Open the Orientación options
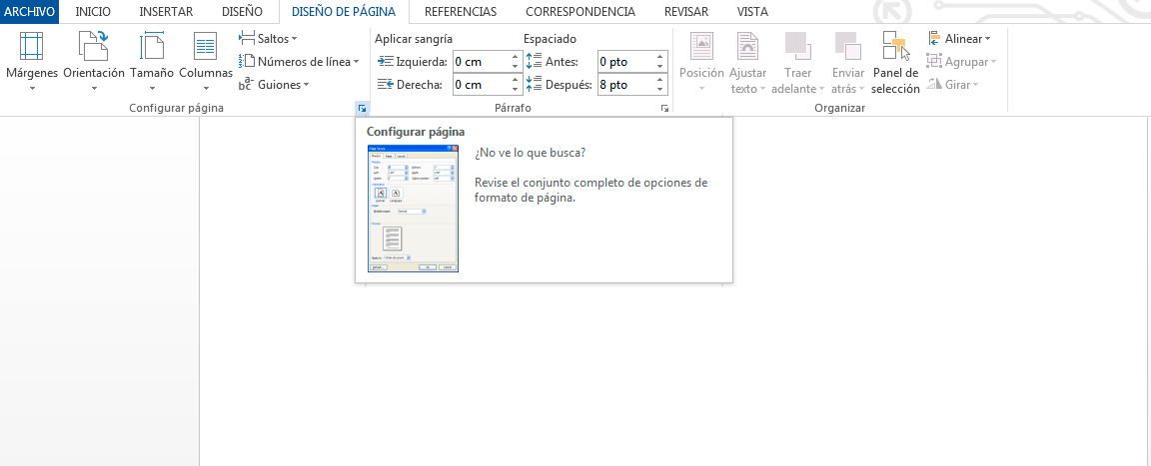This screenshot has height=466, width=1151. tap(94, 62)
